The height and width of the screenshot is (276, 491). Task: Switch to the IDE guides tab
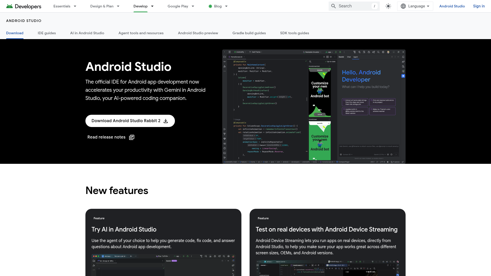(47, 33)
